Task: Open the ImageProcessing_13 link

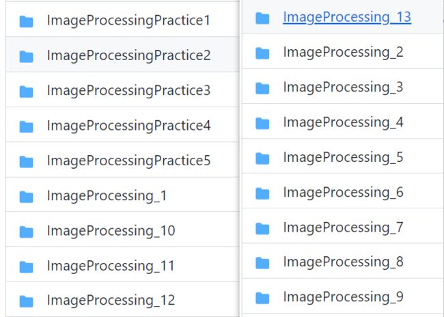Action: [x=347, y=17]
